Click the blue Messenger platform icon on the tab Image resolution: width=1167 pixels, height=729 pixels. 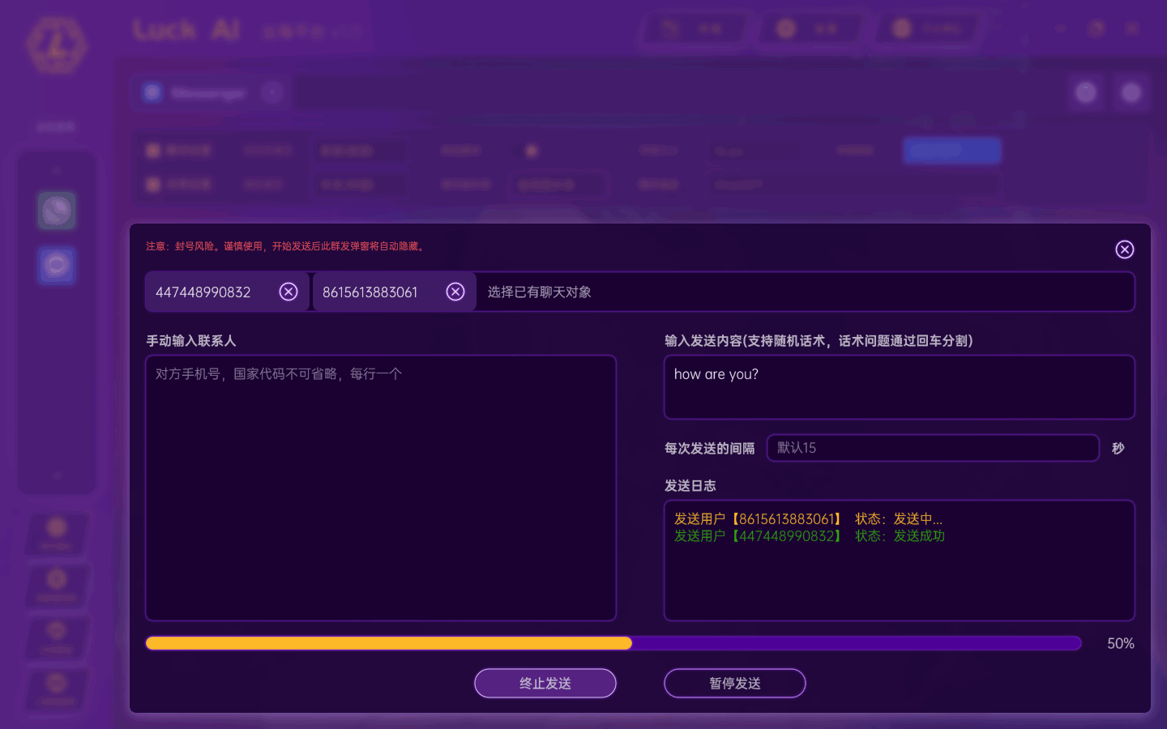pyautogui.click(x=152, y=92)
